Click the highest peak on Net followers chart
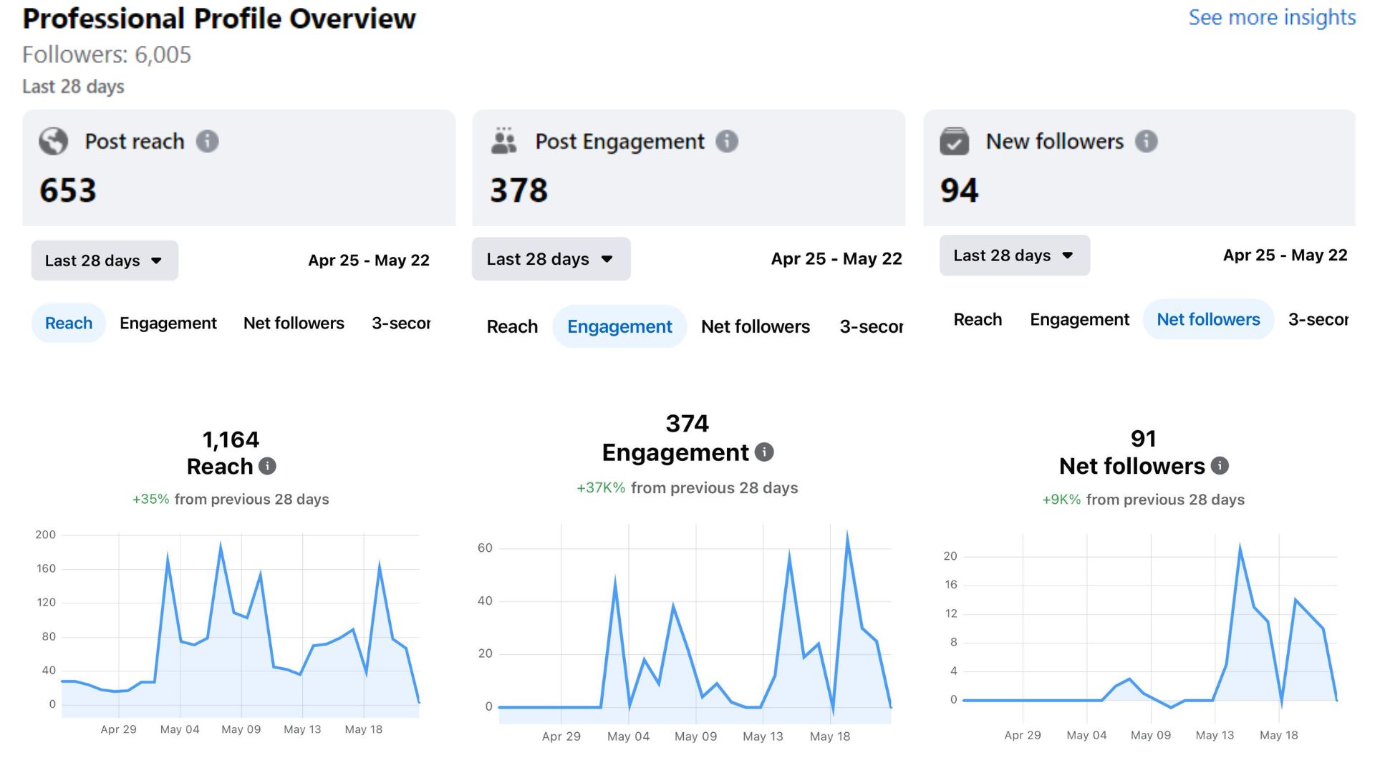This screenshot has width=1375, height=773. coord(1240,549)
